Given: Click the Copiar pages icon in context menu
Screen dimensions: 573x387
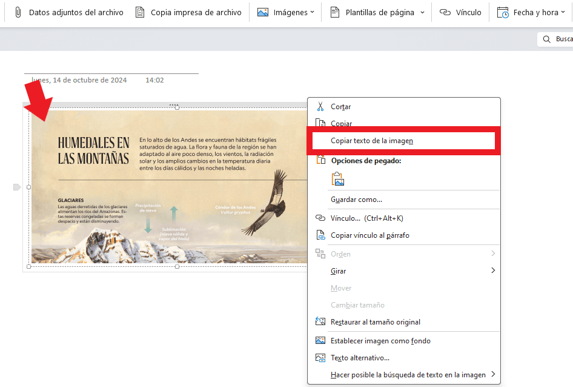Looking at the screenshot, I should [x=320, y=123].
